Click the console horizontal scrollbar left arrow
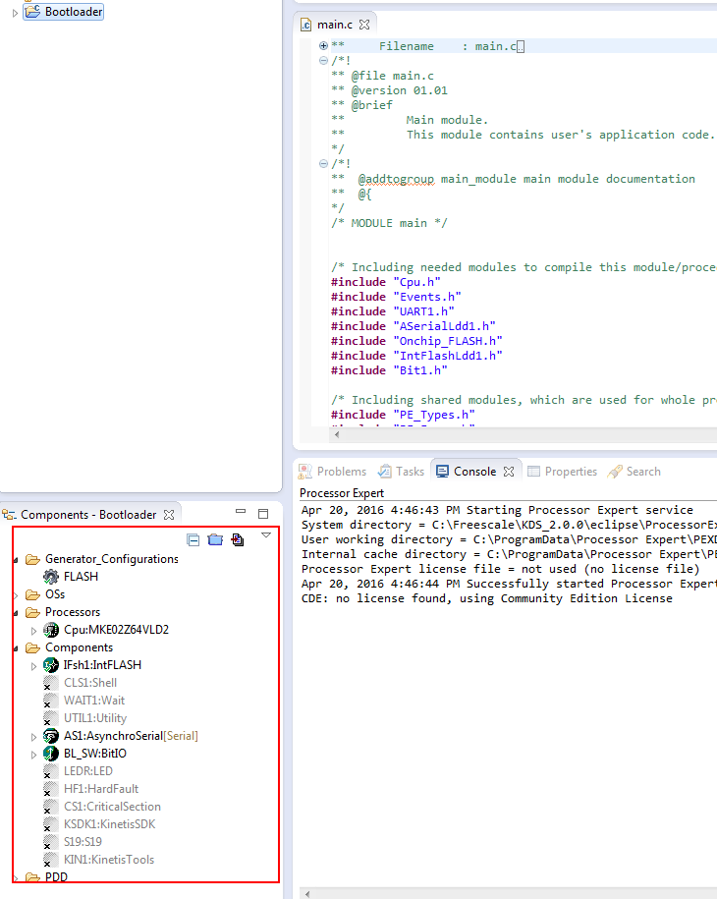717x899 pixels. [307, 893]
